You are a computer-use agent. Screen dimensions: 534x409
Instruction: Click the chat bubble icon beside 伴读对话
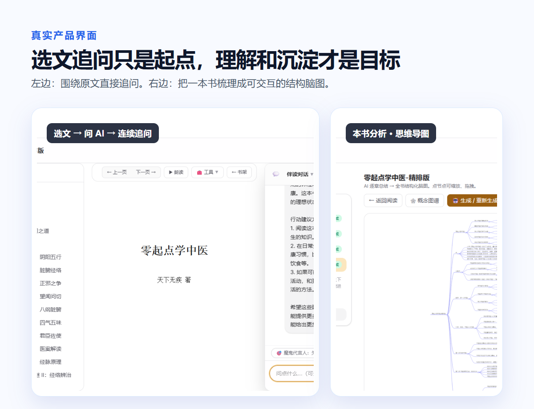[276, 174]
